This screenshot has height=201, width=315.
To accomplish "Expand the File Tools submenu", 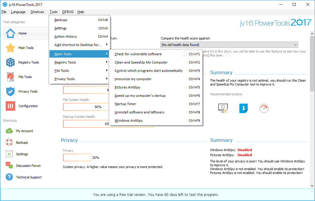I will [x=79, y=71].
